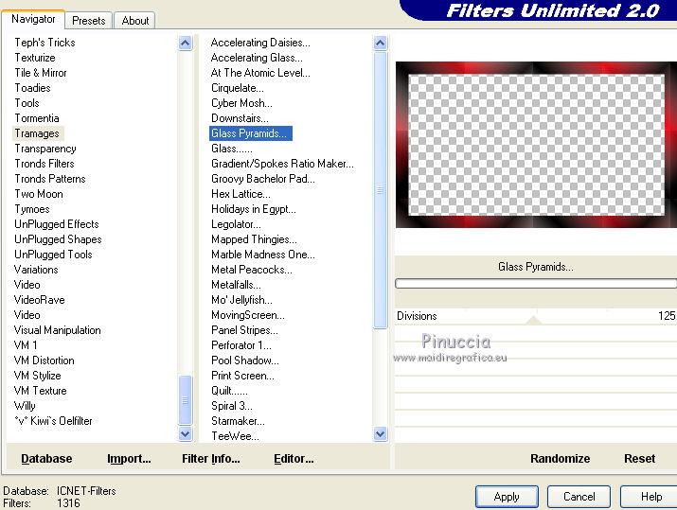Viewport: 677px width, 510px height.
Task: Choose Groovy Bachelor Pad... filter
Action: point(263,179)
